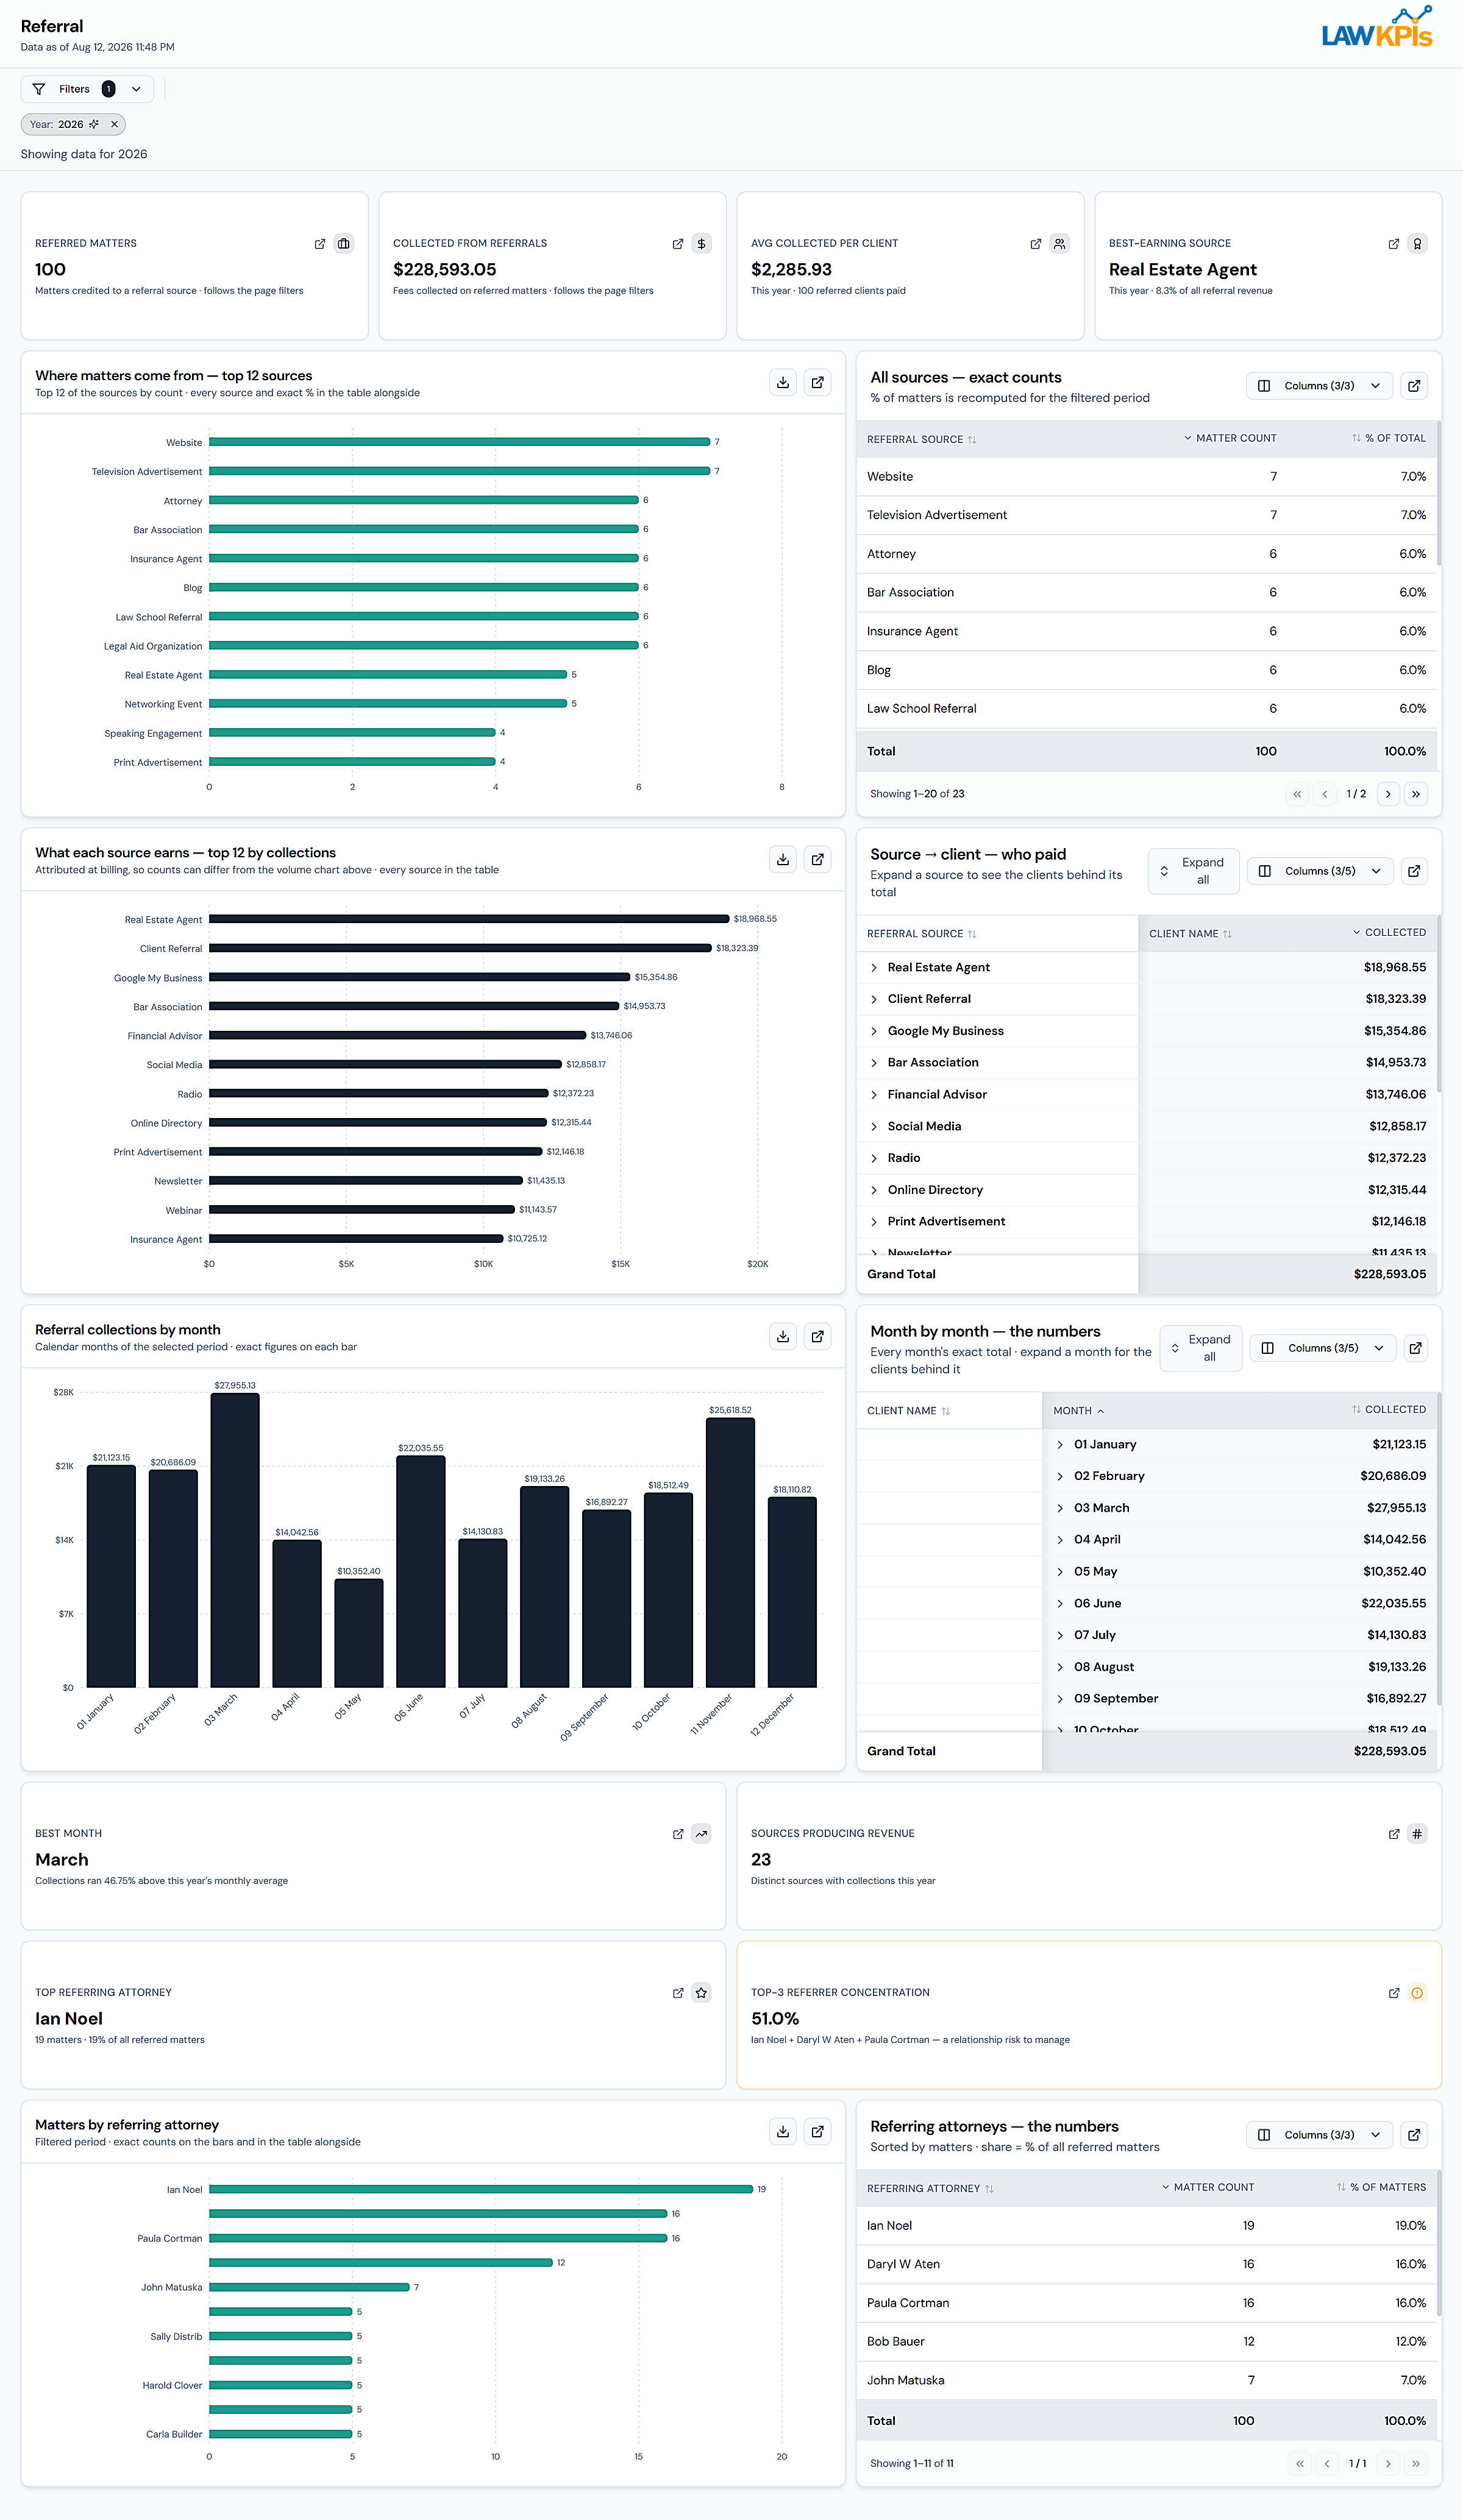Go to next page of All sources table
The width and height of the screenshot is (1463, 2520).
pos(1388,794)
